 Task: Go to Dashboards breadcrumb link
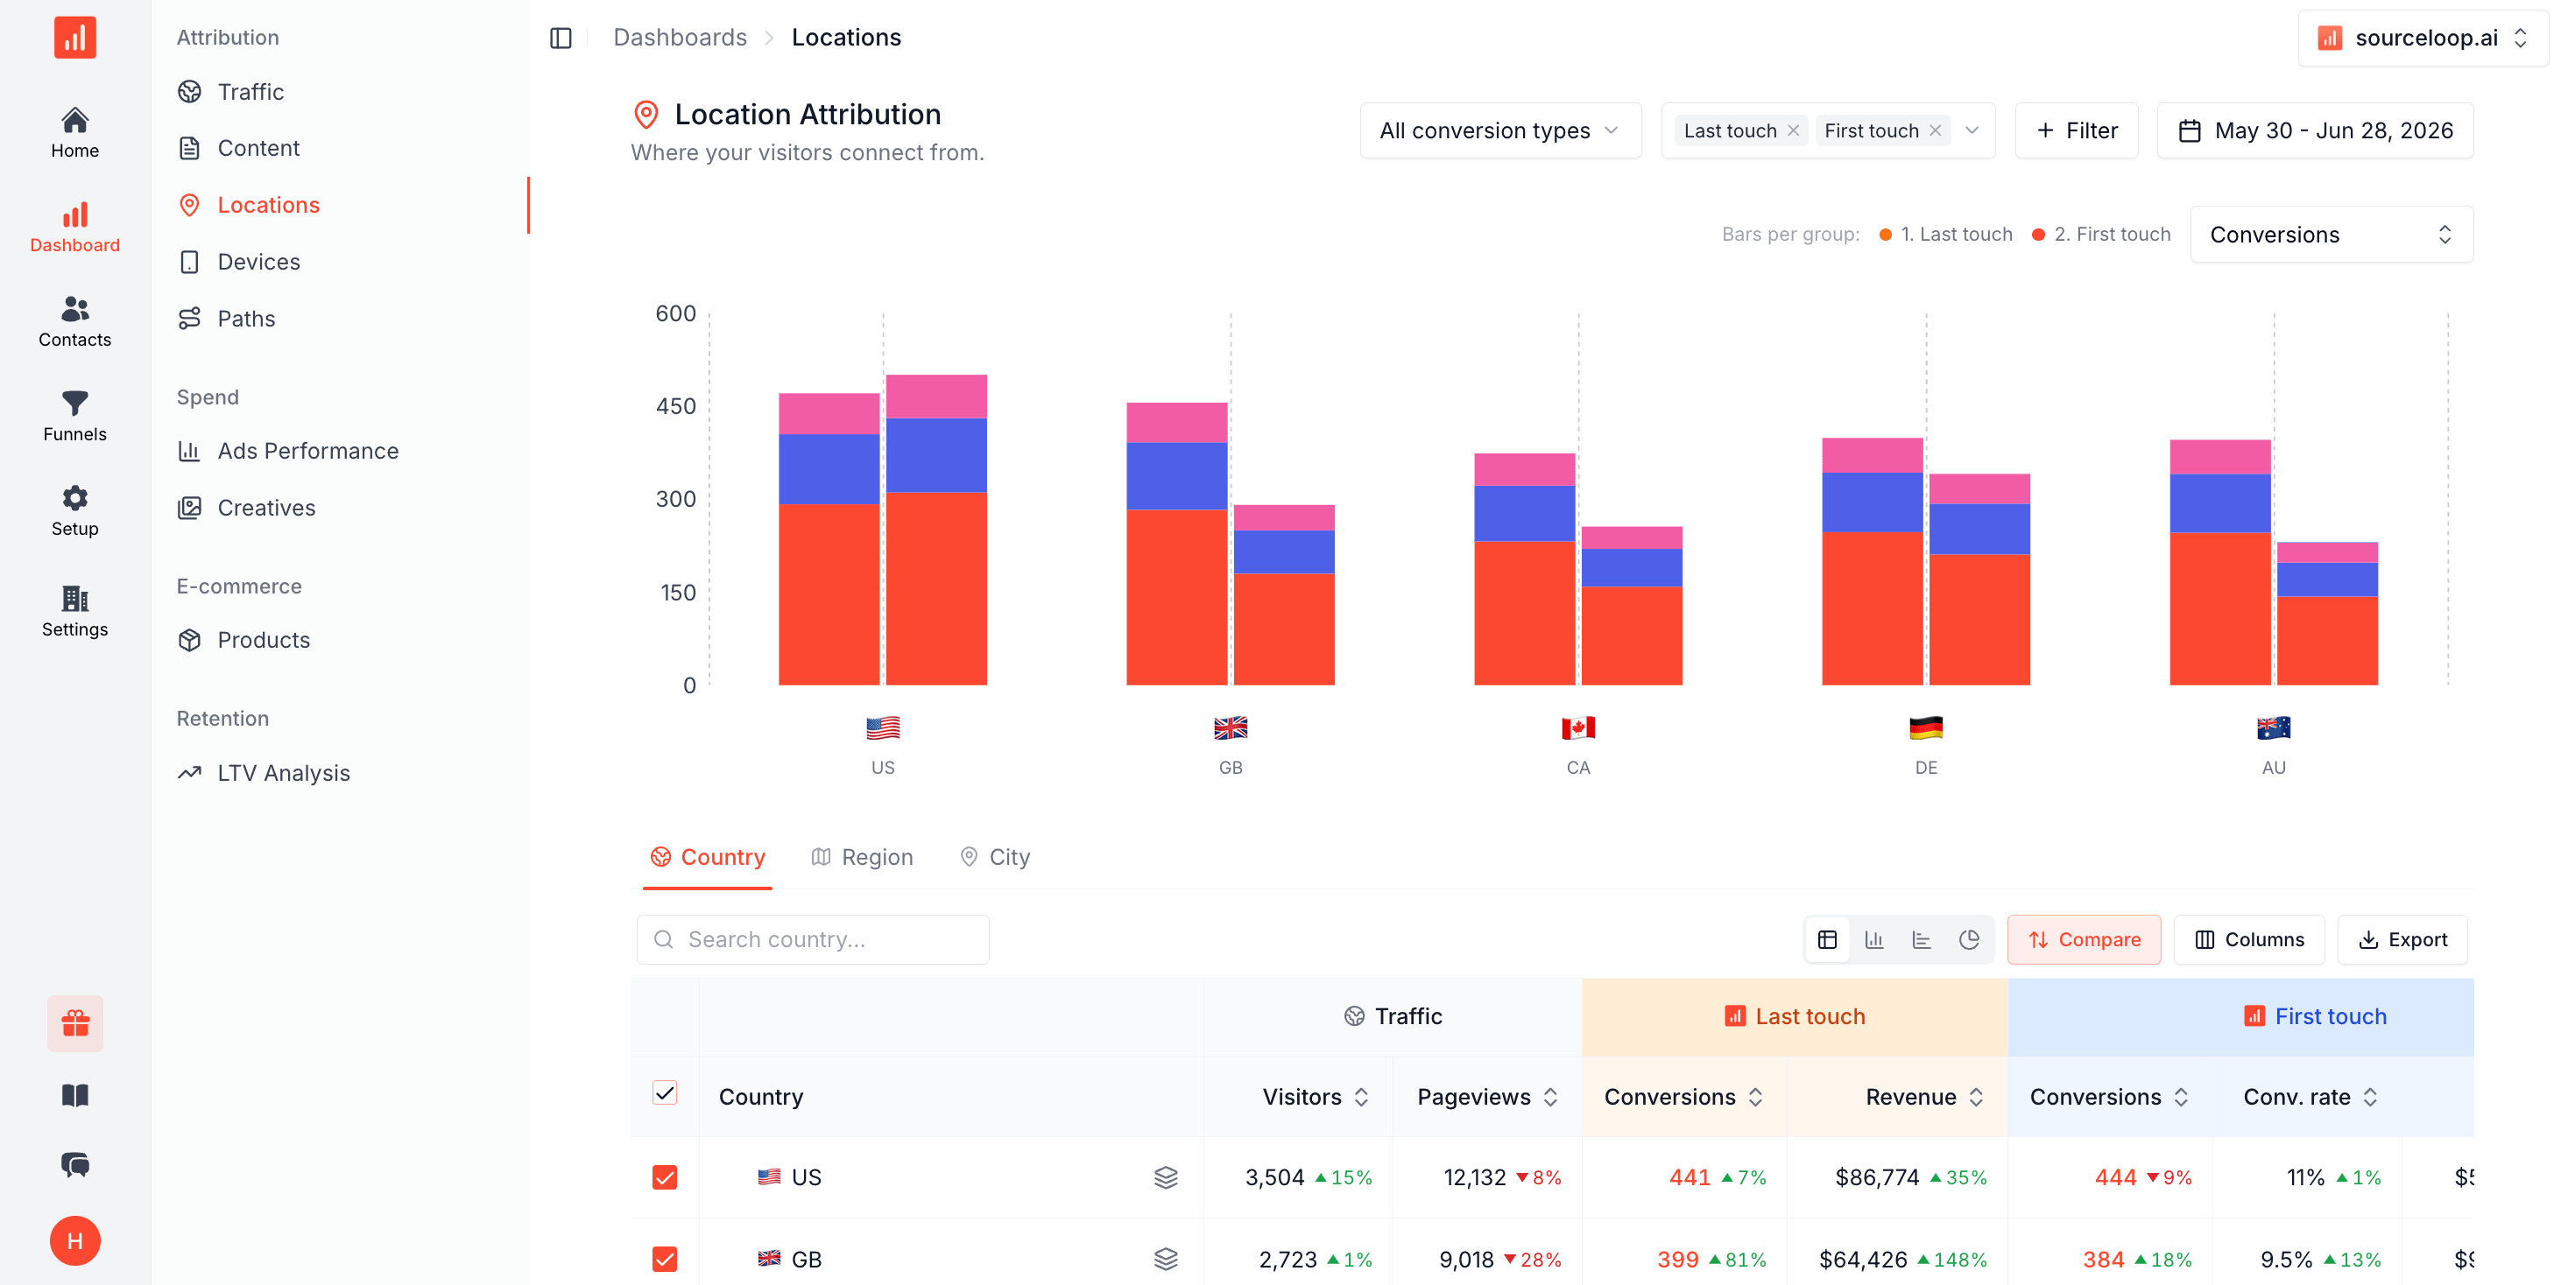(680, 38)
